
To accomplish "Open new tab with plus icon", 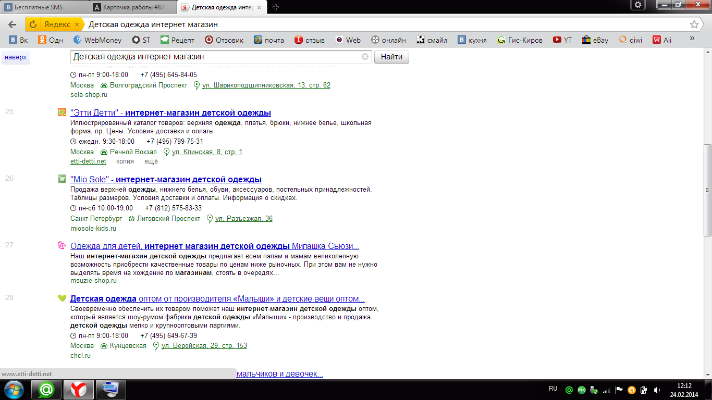I will pos(276,7).
